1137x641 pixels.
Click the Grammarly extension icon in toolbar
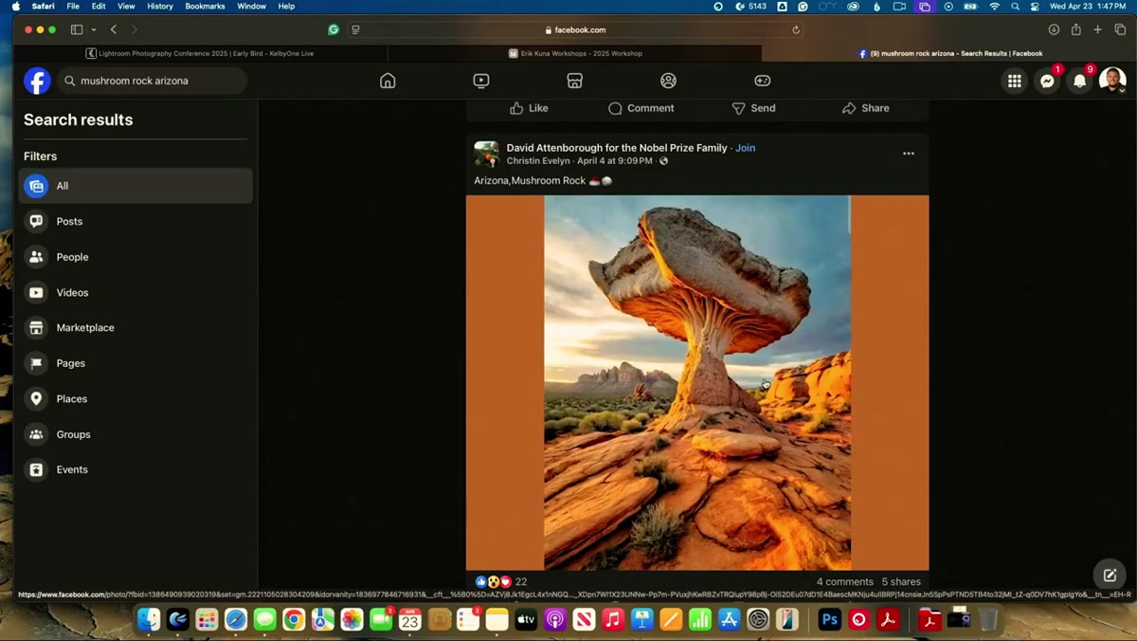point(334,29)
